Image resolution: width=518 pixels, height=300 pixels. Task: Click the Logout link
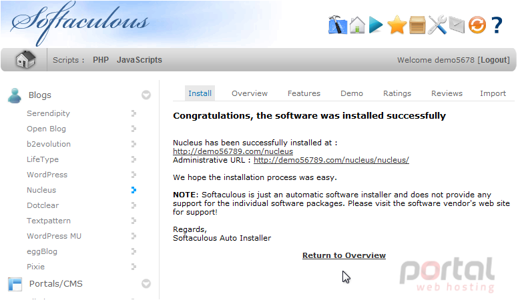[493, 60]
